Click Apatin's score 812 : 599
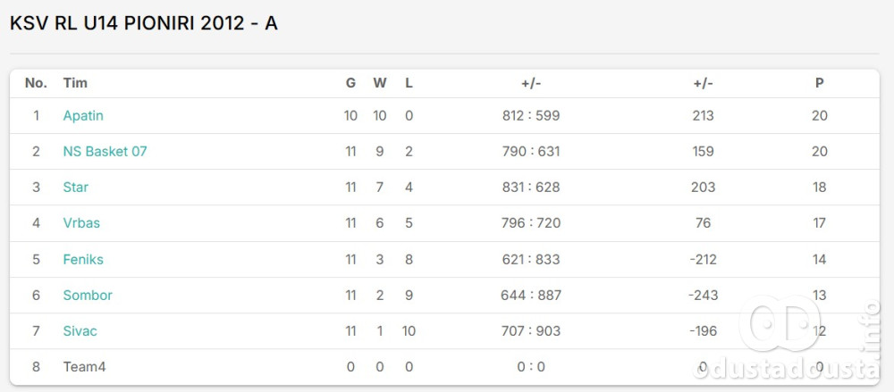This screenshot has width=894, height=392. pyautogui.click(x=531, y=115)
